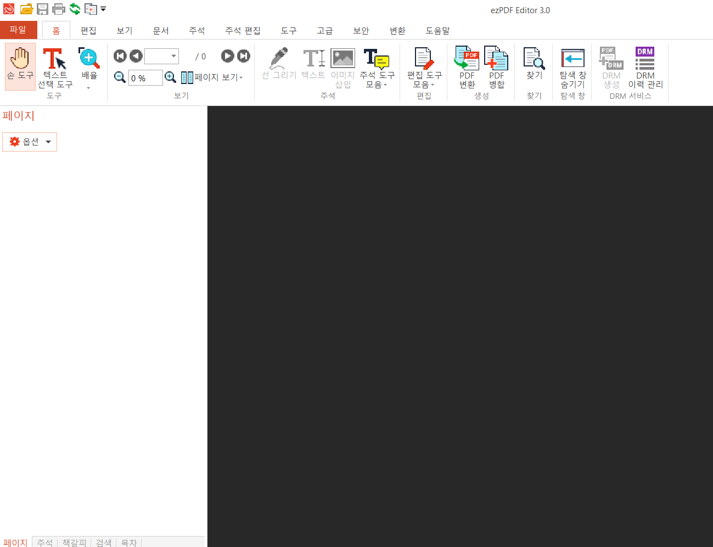Image resolution: width=713 pixels, height=547 pixels.
Task: Select the 손 도구 hand tool
Action: 20,66
